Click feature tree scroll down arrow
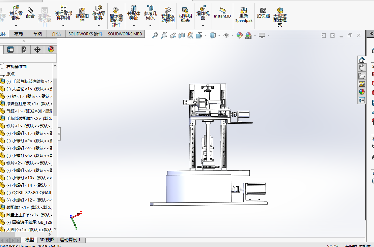The height and width of the screenshot is (247, 374). pyautogui.click(x=55, y=229)
